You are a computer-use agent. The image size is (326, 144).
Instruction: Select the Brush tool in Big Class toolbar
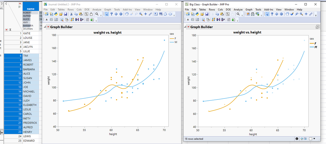point(292,14)
